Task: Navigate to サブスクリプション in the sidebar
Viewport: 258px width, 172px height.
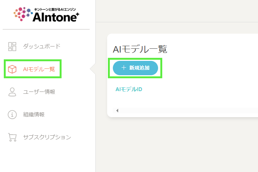Action: (x=47, y=137)
